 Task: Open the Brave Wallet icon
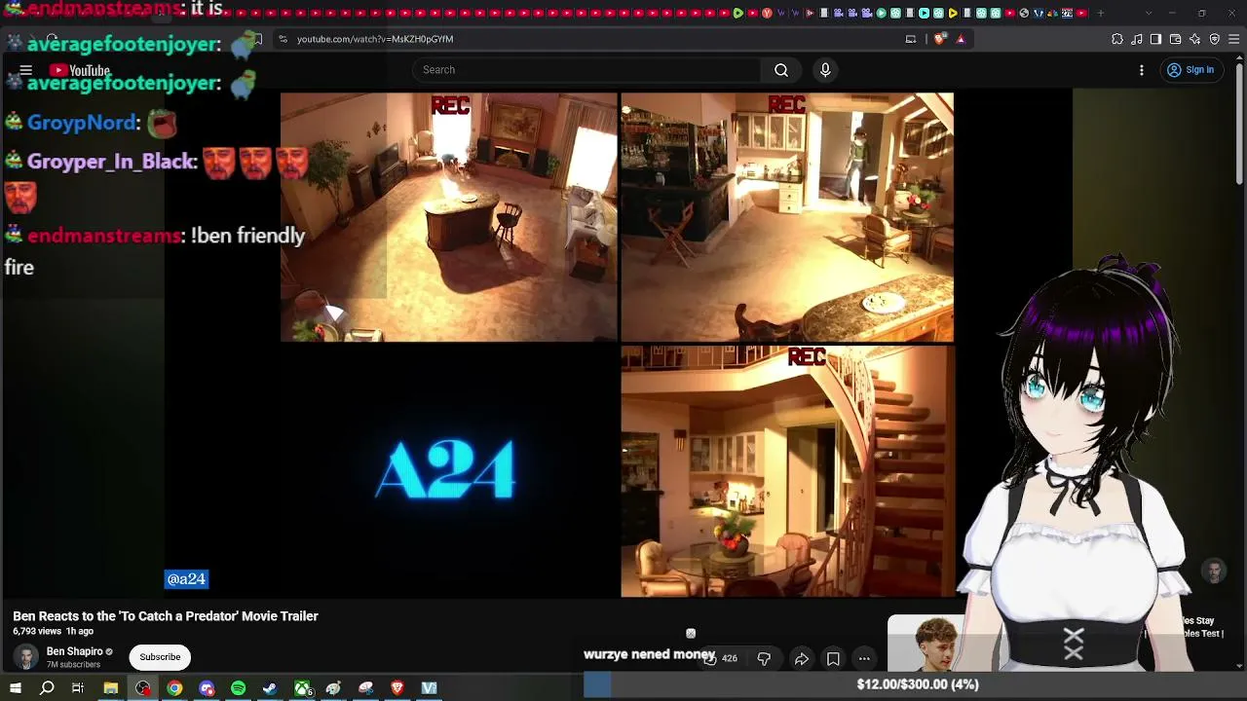coord(1175,39)
